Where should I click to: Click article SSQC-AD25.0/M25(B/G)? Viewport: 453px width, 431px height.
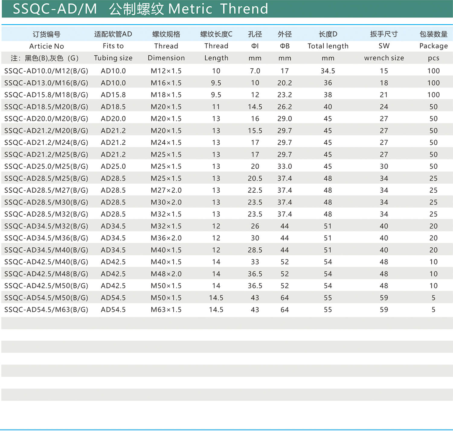tap(46, 166)
